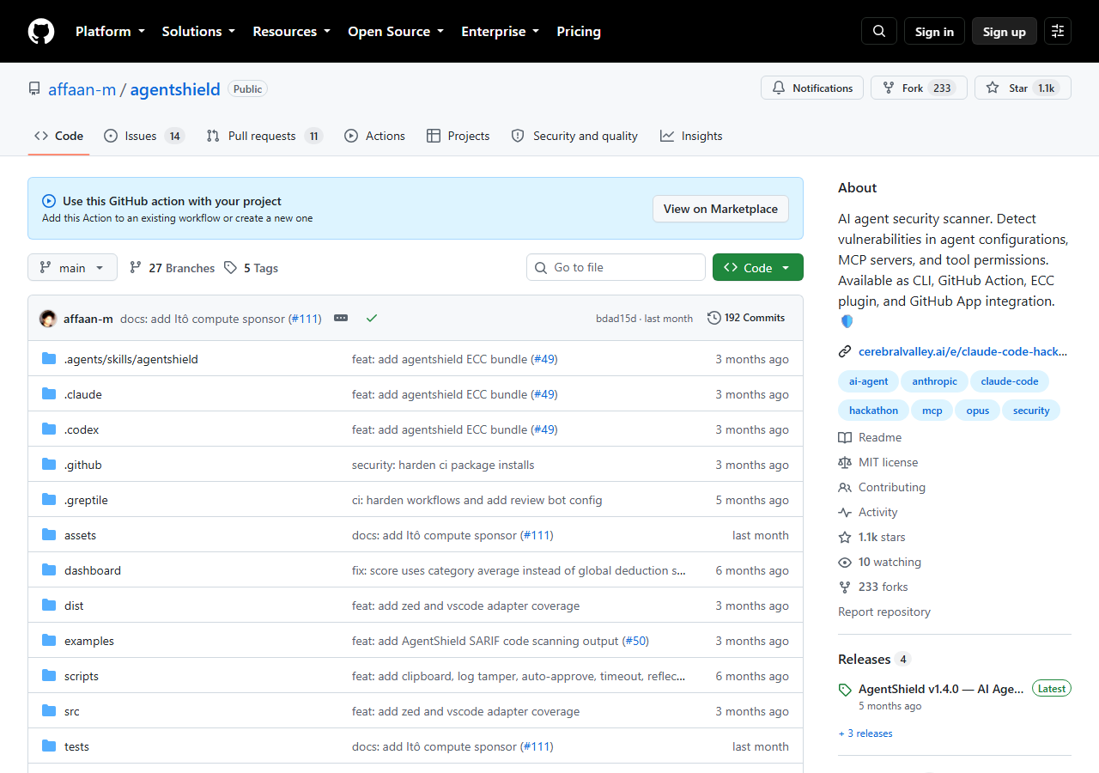The width and height of the screenshot is (1099, 773).
Task: Open the Pricing page
Action: 579,32
